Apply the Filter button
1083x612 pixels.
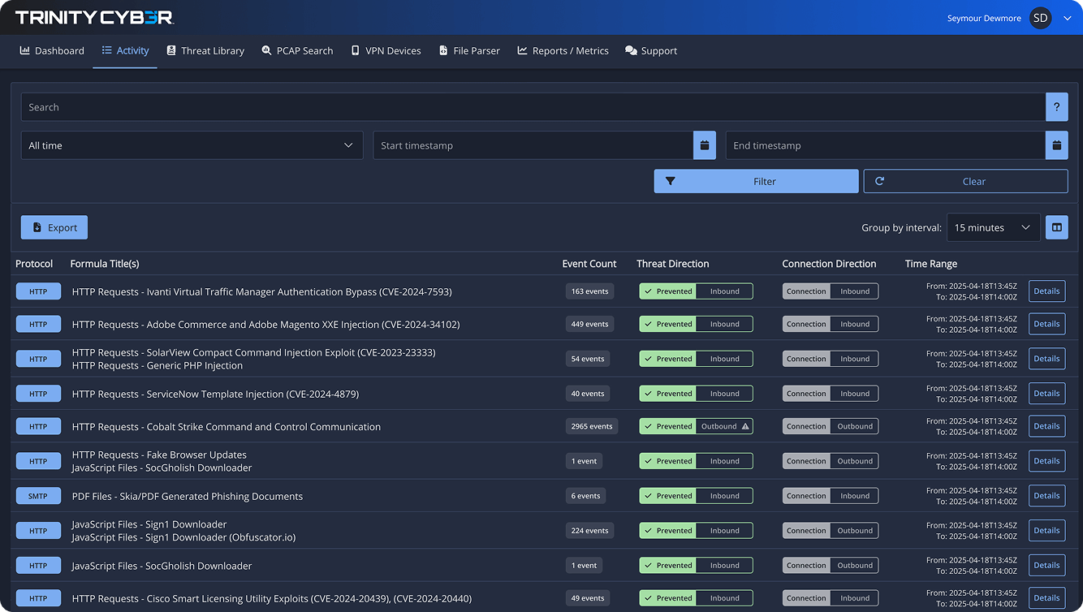756,181
